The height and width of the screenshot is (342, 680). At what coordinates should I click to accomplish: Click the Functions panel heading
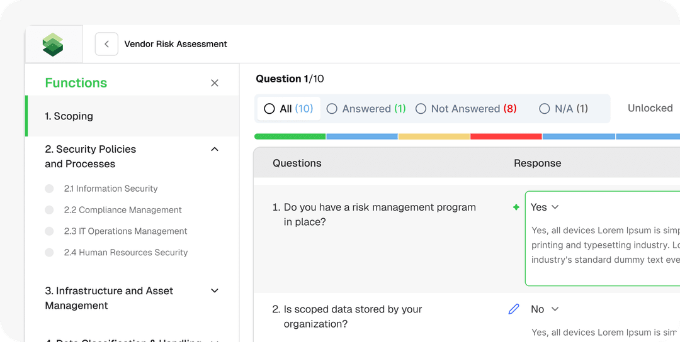coord(76,83)
